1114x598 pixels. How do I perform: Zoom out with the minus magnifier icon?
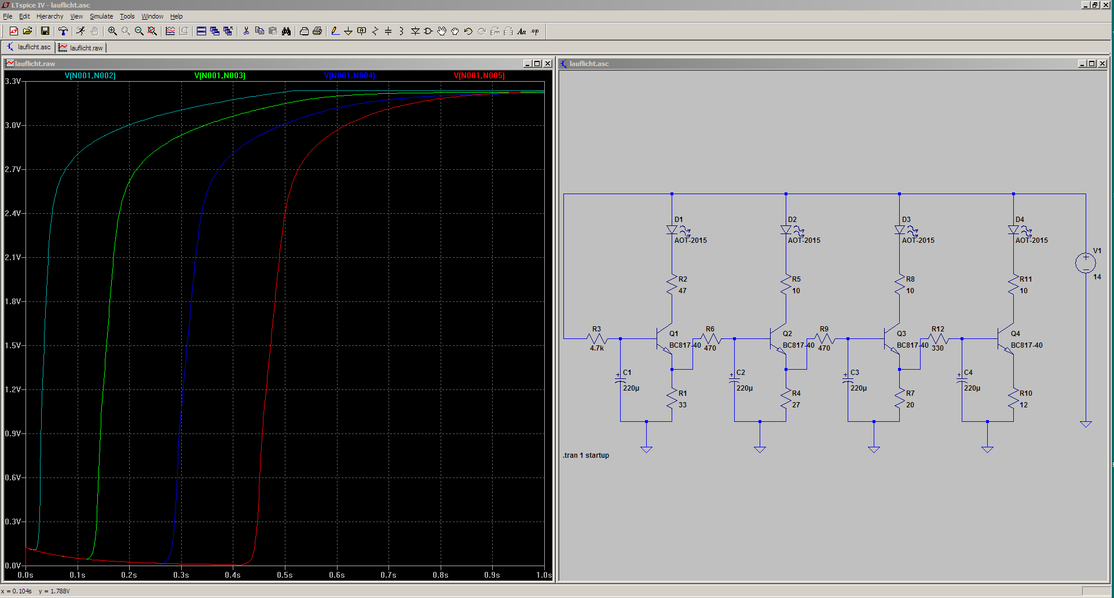pyautogui.click(x=139, y=31)
